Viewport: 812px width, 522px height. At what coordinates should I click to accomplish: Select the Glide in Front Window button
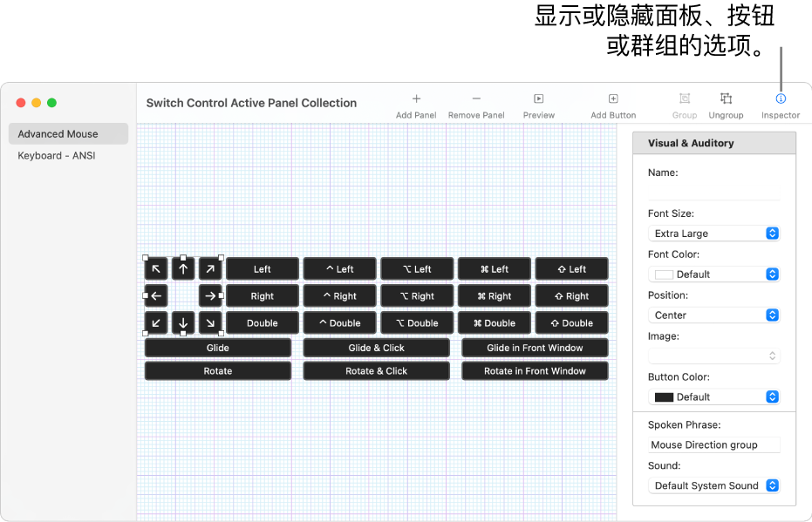535,348
